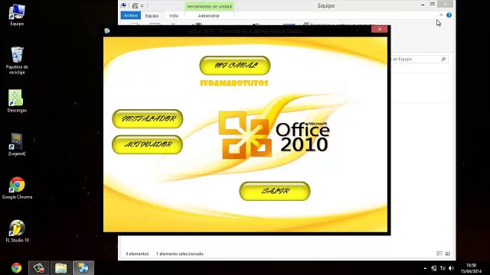Click the search magnifier in Explorer
490x275 pixels.
pos(443,59)
